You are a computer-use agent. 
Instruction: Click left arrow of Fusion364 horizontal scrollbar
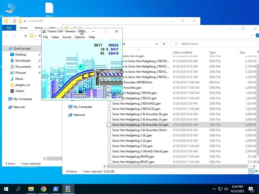pos(45,159)
